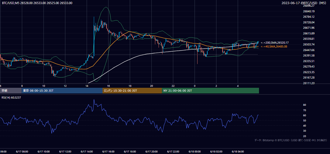Image resolution: width=330 pixels, height=154 pixels.
Task: Click the 早朝 session bar
Action: (x=11, y=91)
